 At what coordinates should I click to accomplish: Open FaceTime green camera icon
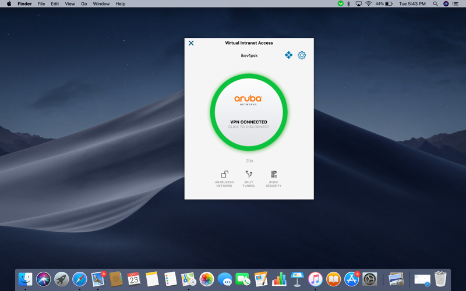tap(243, 279)
